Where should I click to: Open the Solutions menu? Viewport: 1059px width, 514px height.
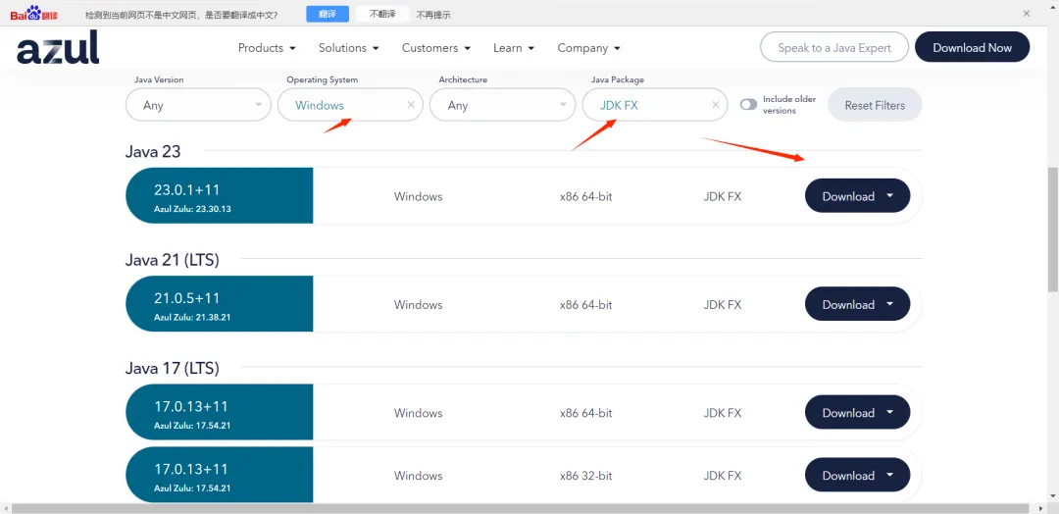coord(348,48)
